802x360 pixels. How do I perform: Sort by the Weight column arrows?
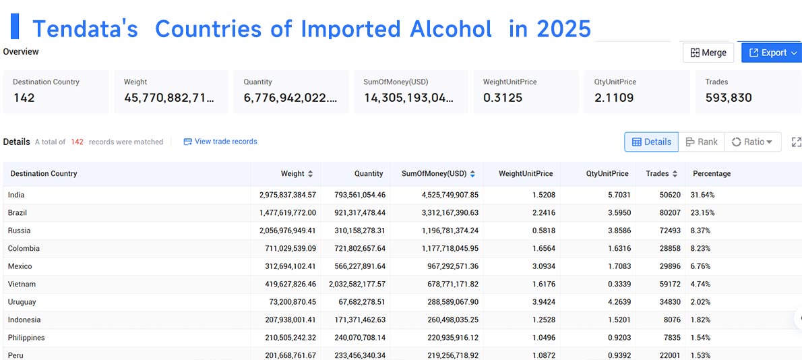[310, 174]
